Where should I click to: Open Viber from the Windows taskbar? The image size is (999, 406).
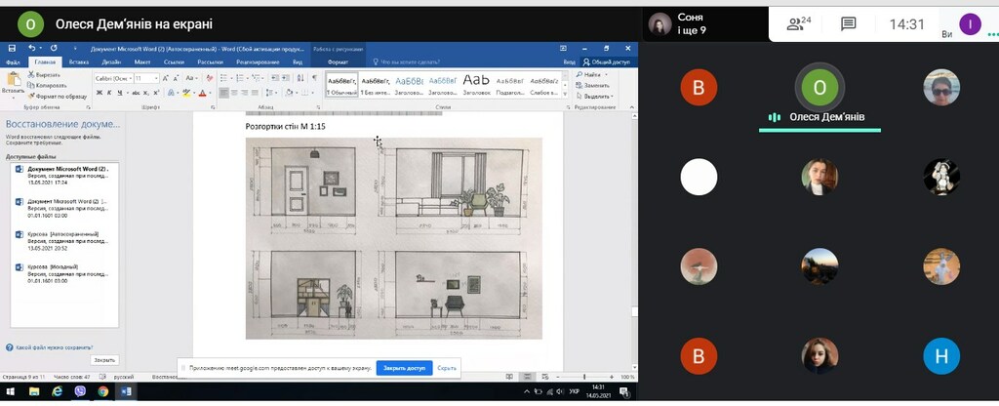coord(80,391)
